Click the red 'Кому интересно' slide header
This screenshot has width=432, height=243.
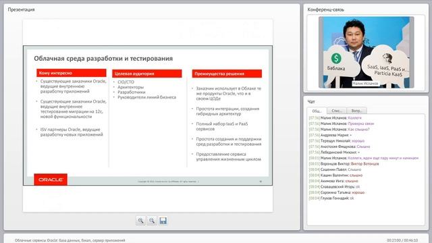tap(72, 73)
